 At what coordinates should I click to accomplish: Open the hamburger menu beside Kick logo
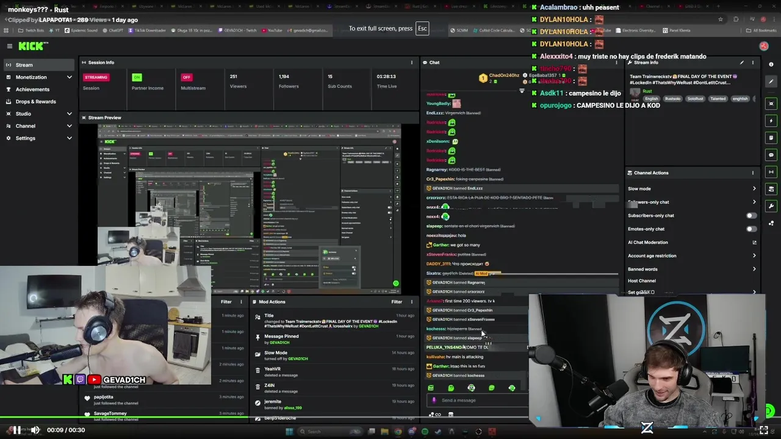(10, 46)
